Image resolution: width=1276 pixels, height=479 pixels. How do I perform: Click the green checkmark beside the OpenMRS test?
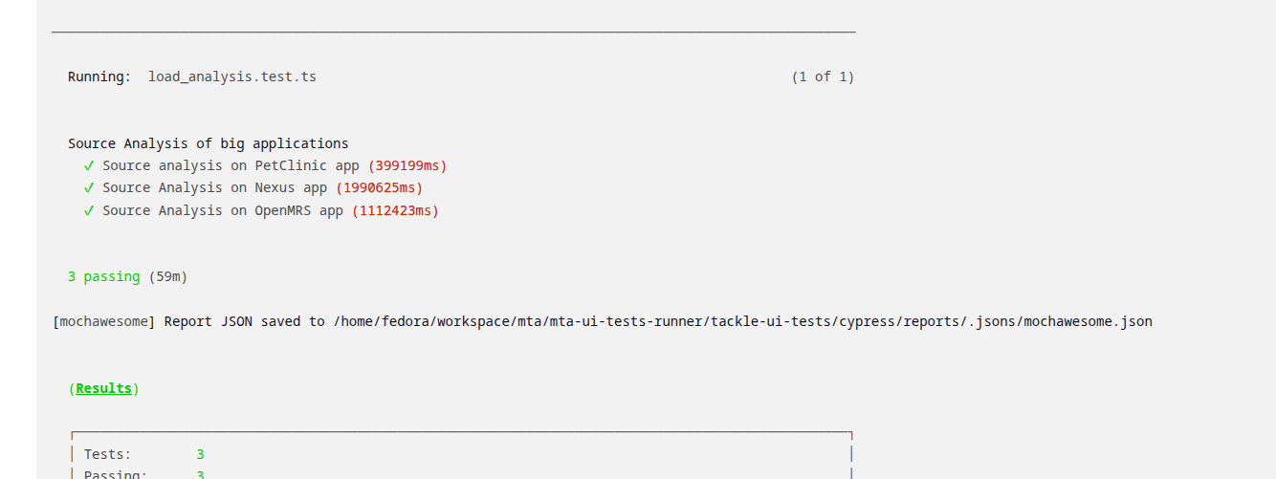click(x=88, y=211)
